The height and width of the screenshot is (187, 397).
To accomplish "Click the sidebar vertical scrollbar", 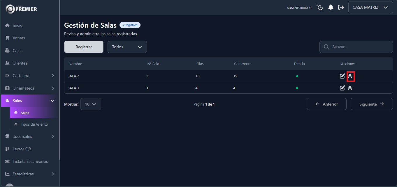I will (x=59, y=87).
